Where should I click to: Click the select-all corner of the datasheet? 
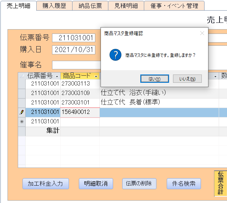click(22, 76)
